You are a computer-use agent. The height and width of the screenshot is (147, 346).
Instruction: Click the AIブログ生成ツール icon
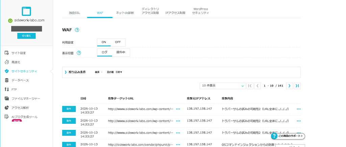pos(7,117)
